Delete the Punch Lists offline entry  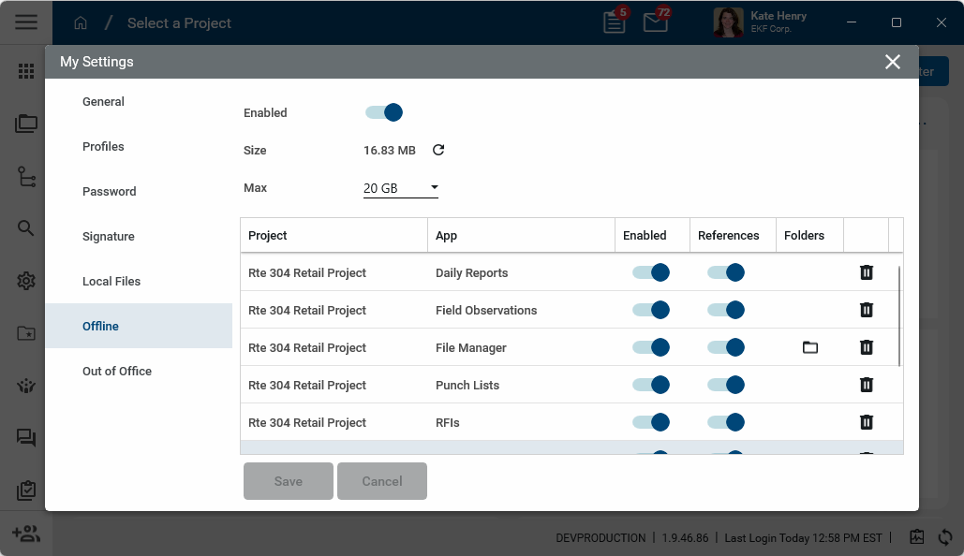pos(867,385)
